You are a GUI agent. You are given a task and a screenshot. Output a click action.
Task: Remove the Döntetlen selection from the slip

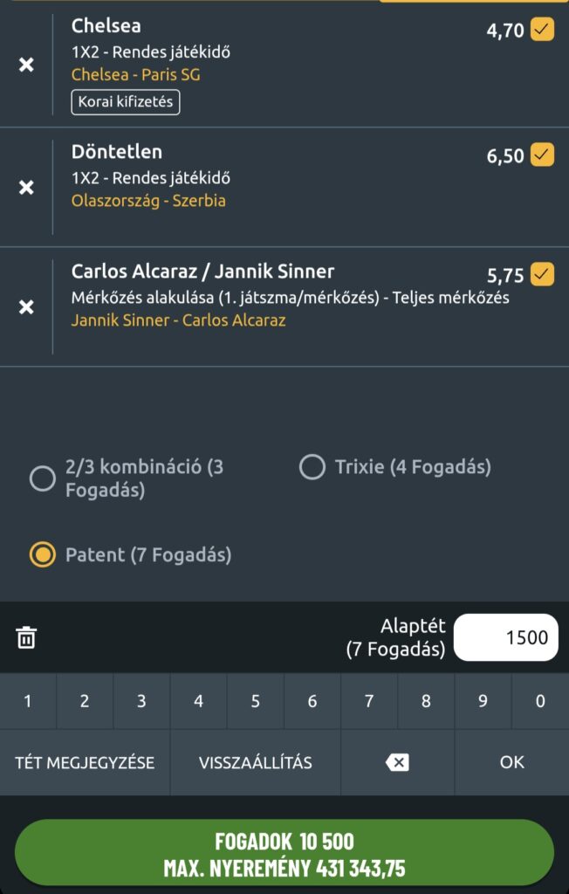click(26, 188)
